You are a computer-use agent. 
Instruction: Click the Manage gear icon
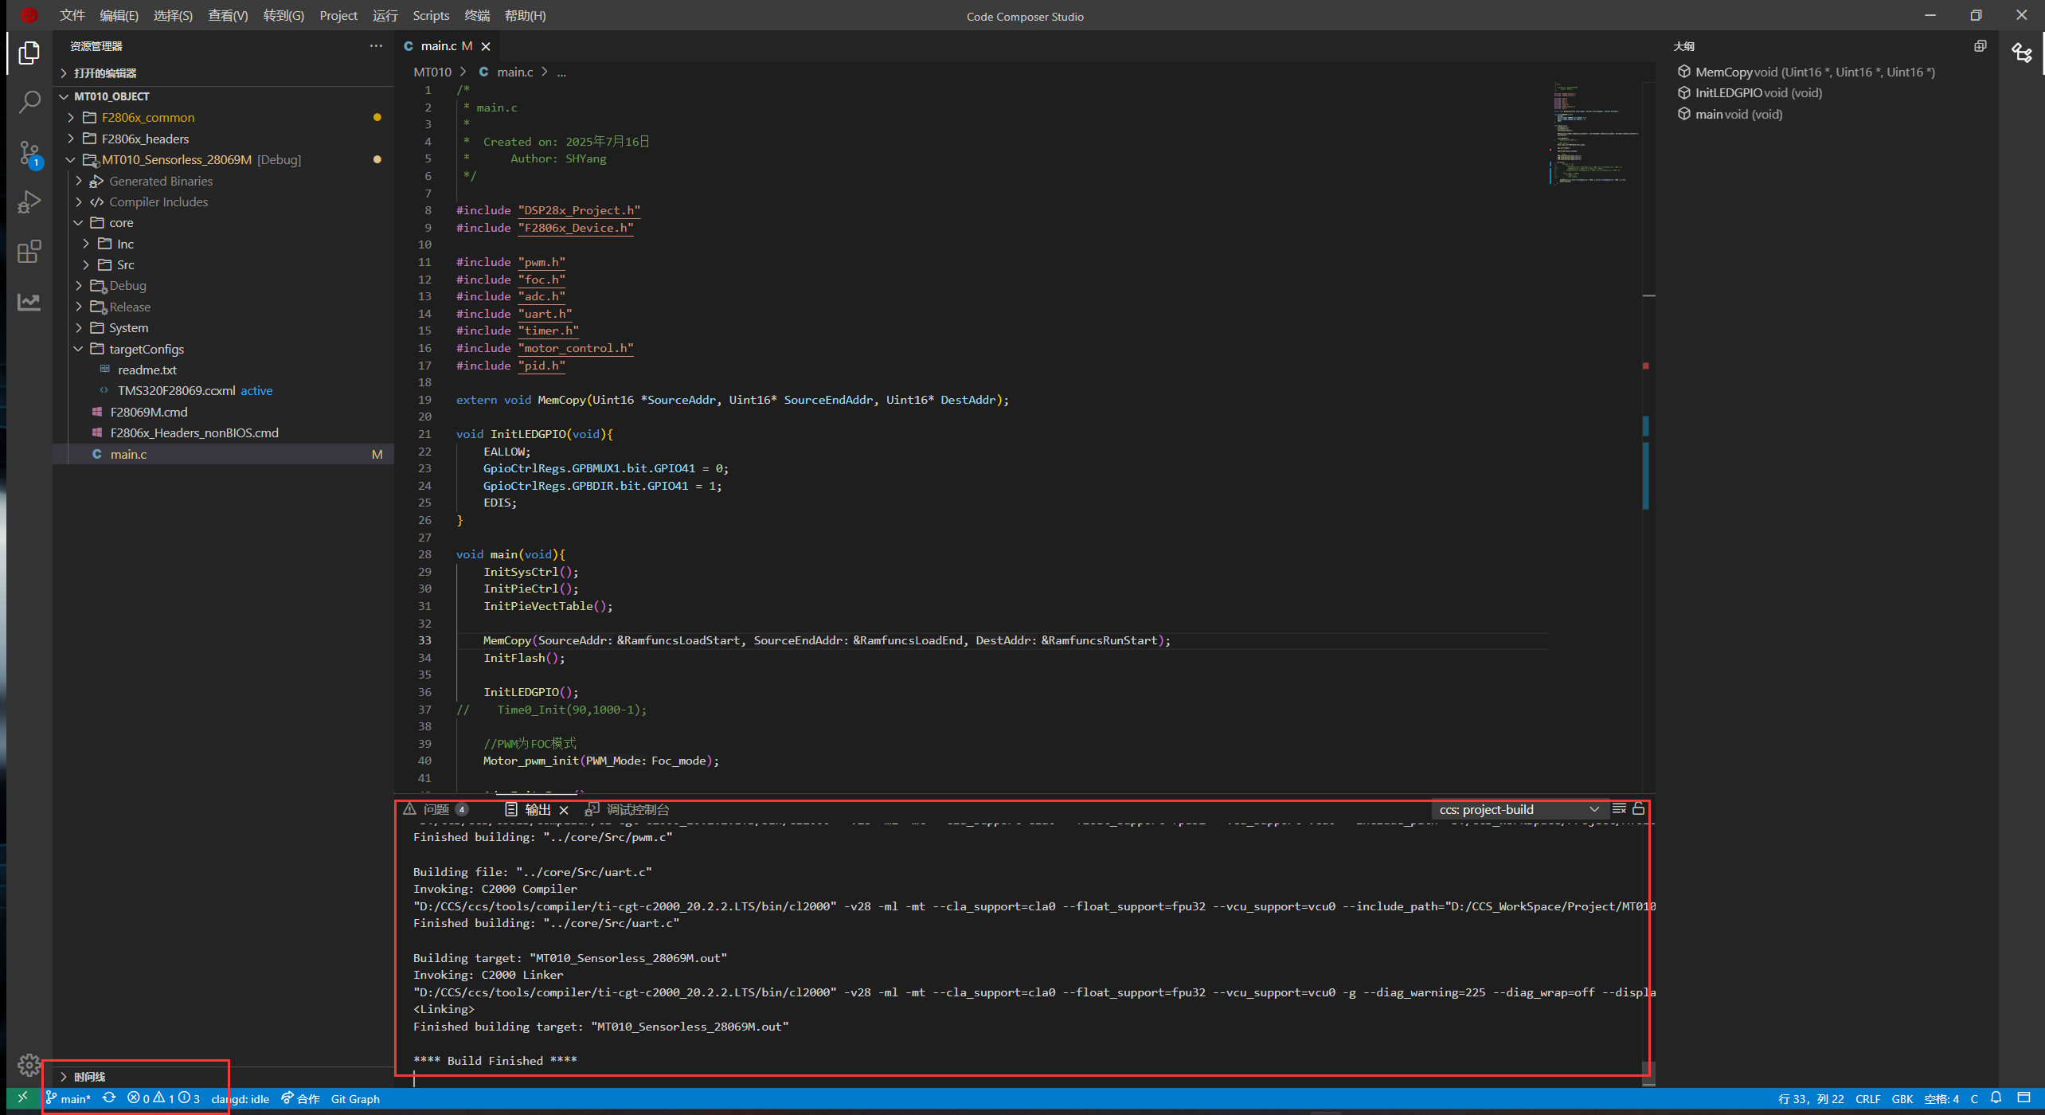pos(29,1065)
